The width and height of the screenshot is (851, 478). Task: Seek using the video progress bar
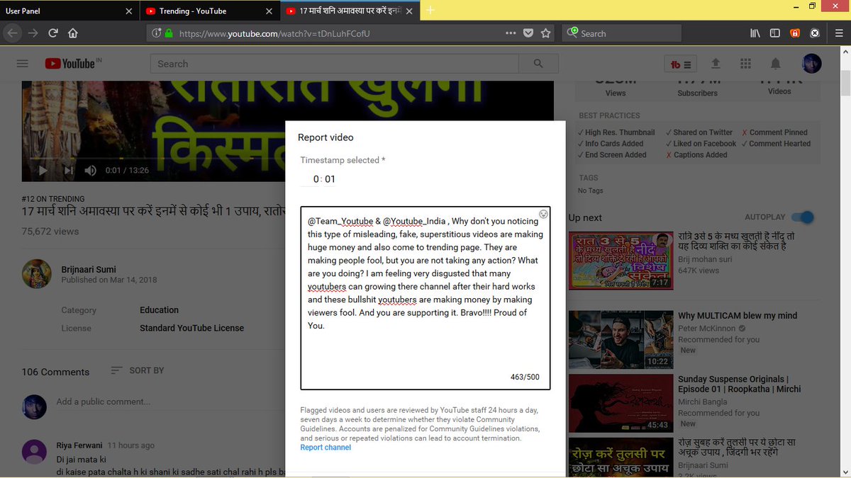pyautogui.click(x=287, y=158)
